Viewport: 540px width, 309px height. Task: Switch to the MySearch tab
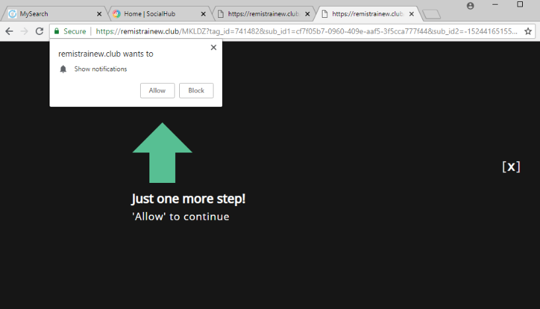[x=55, y=14]
